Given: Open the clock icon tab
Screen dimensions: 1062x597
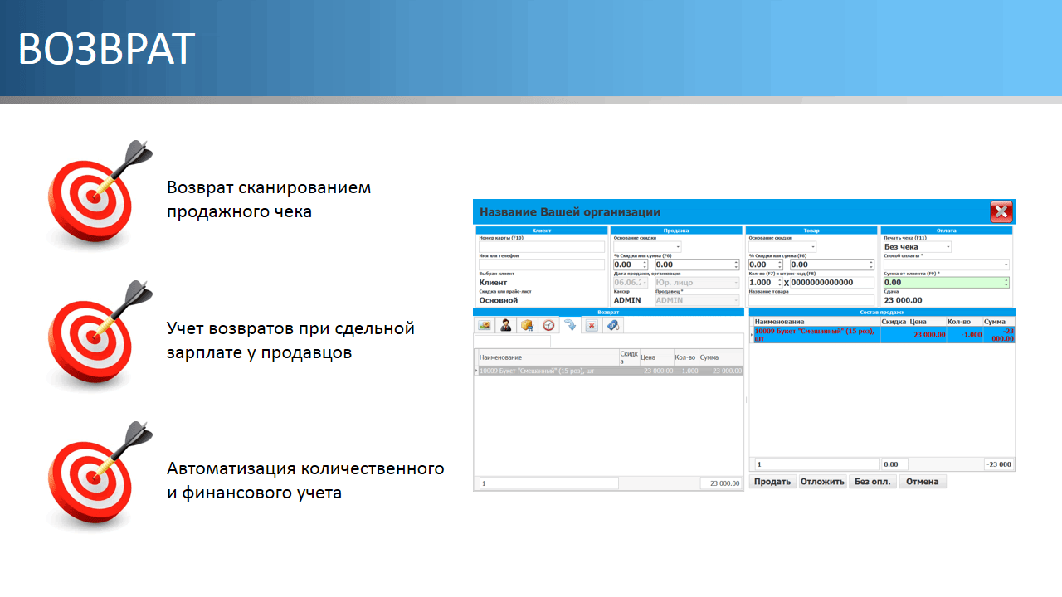Looking at the screenshot, I should click(548, 326).
